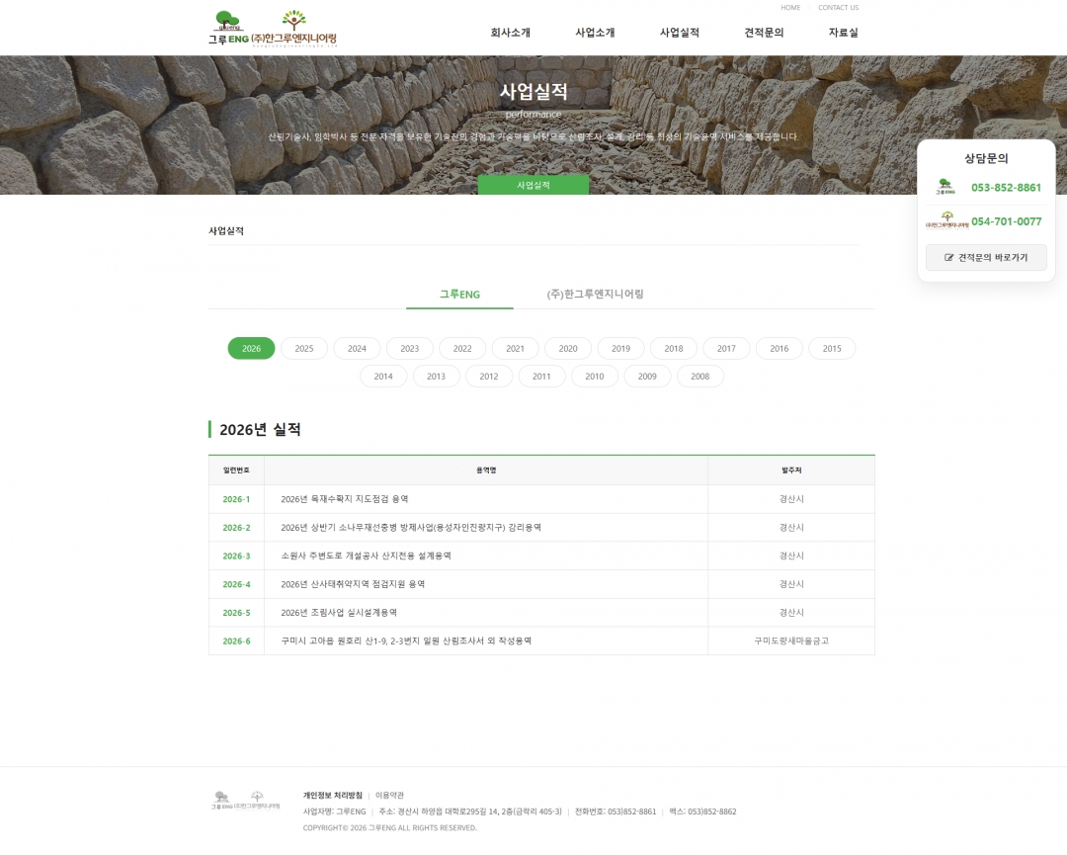The image size is (1067, 855).
Task: Select year 2022 filter
Action: pyautogui.click(x=462, y=349)
